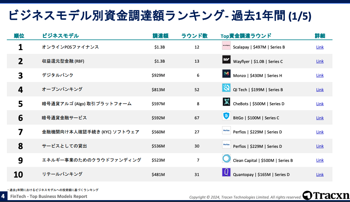The height and width of the screenshot is (202, 350).
Task: Open the Link in the デジタルバンク row
Action: [x=320, y=75]
